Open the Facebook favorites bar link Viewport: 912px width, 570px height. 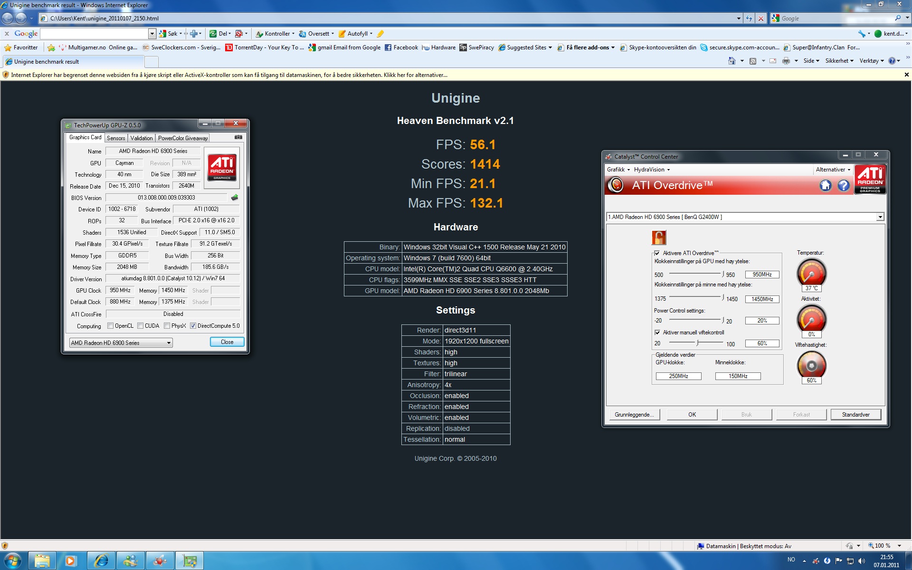pyautogui.click(x=401, y=47)
